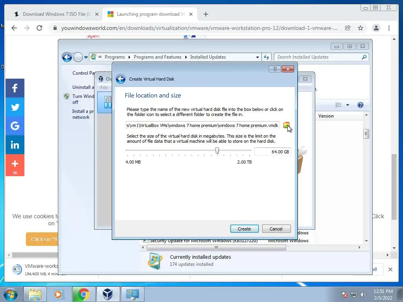Click the 64.00 GB size field
Viewport: 403px width, 302px height.
tap(272, 151)
